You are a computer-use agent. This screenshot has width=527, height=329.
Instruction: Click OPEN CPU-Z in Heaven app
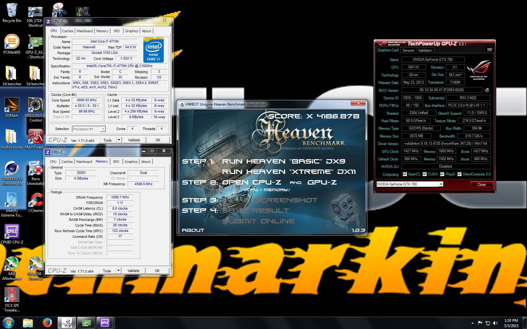coord(252,182)
